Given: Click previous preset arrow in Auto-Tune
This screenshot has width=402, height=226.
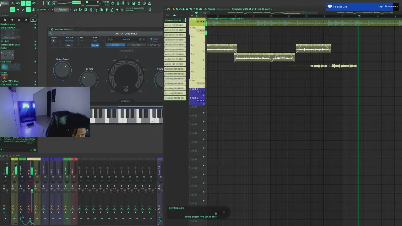Looking at the screenshot, I should (108, 40).
